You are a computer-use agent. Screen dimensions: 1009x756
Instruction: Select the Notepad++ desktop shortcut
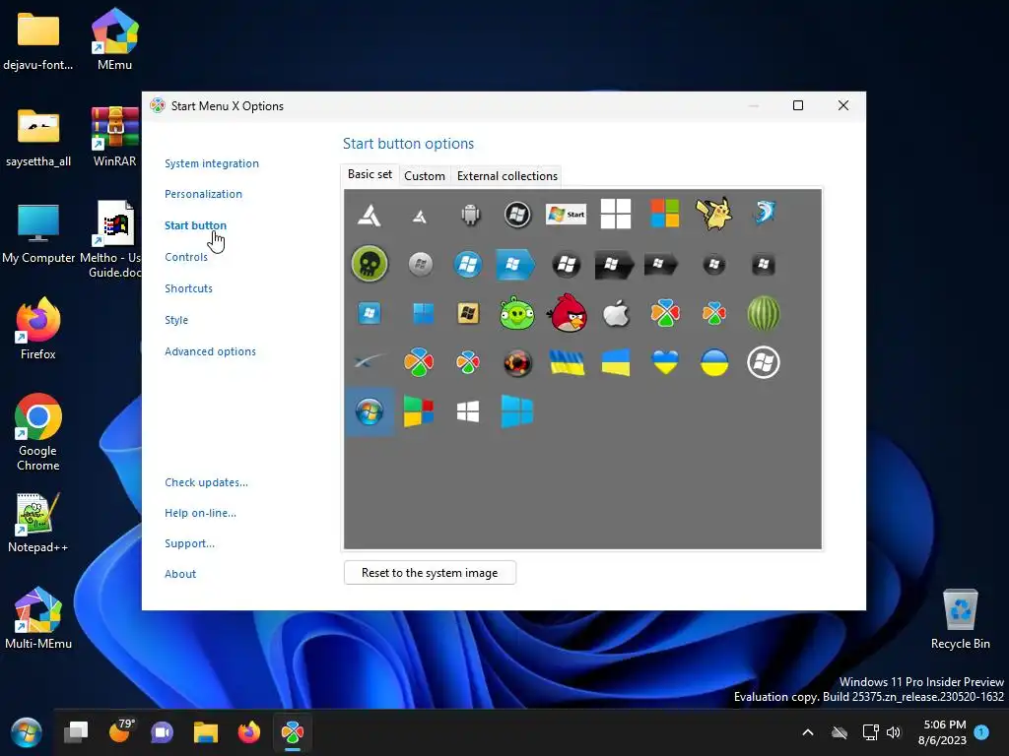(x=38, y=523)
